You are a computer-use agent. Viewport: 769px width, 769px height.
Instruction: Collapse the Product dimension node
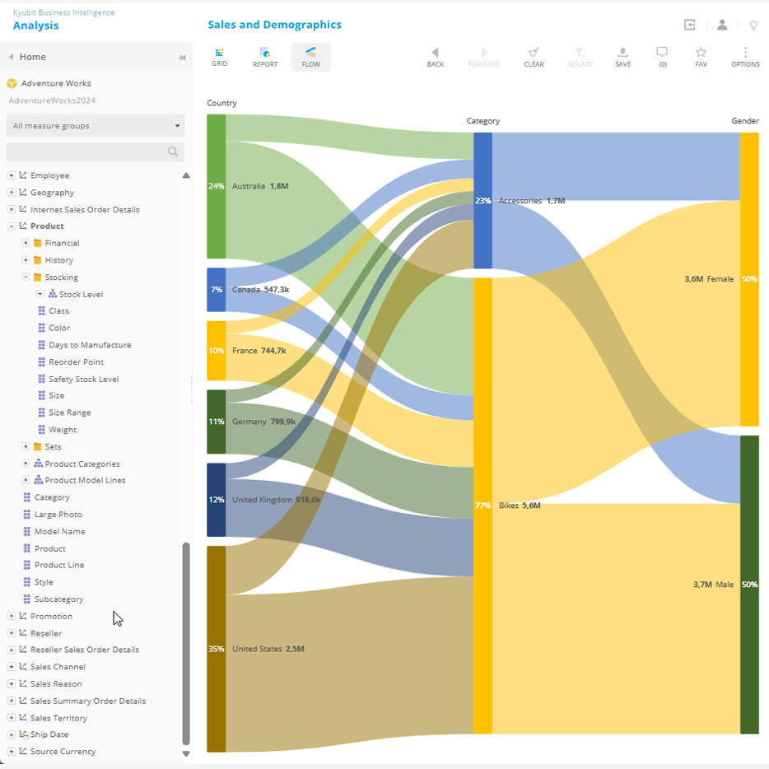pyautogui.click(x=12, y=226)
